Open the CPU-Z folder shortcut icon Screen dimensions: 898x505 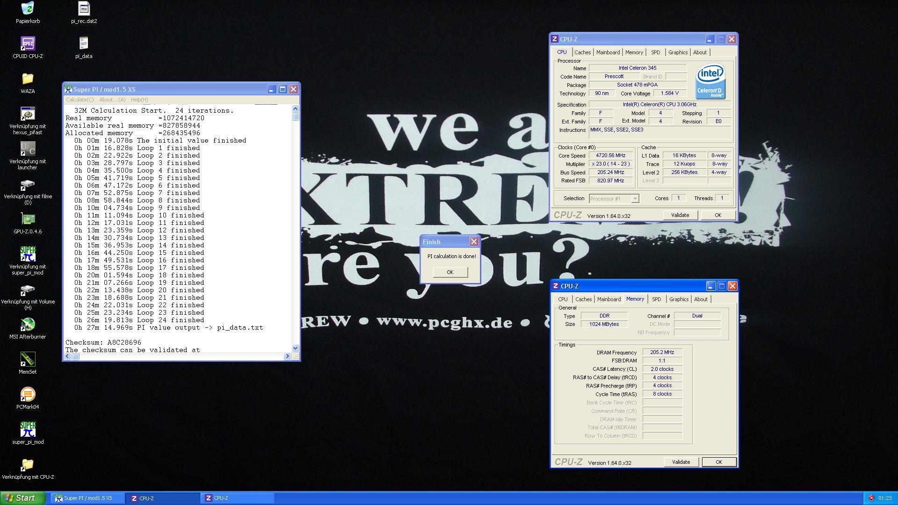[x=28, y=464]
